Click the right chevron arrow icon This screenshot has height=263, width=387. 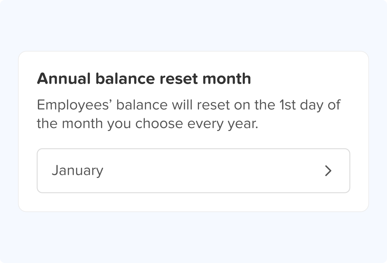[328, 171]
